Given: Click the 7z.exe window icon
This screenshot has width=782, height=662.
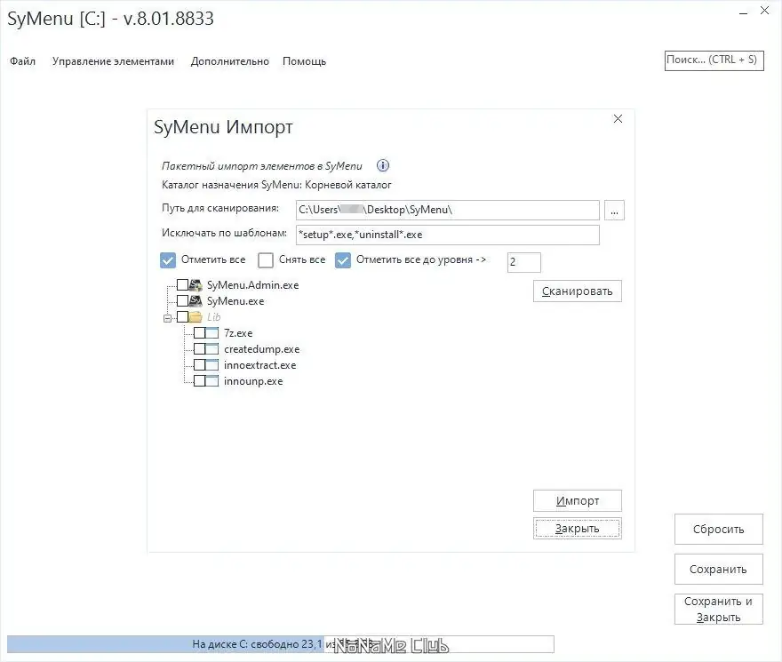Looking at the screenshot, I should click(x=212, y=332).
